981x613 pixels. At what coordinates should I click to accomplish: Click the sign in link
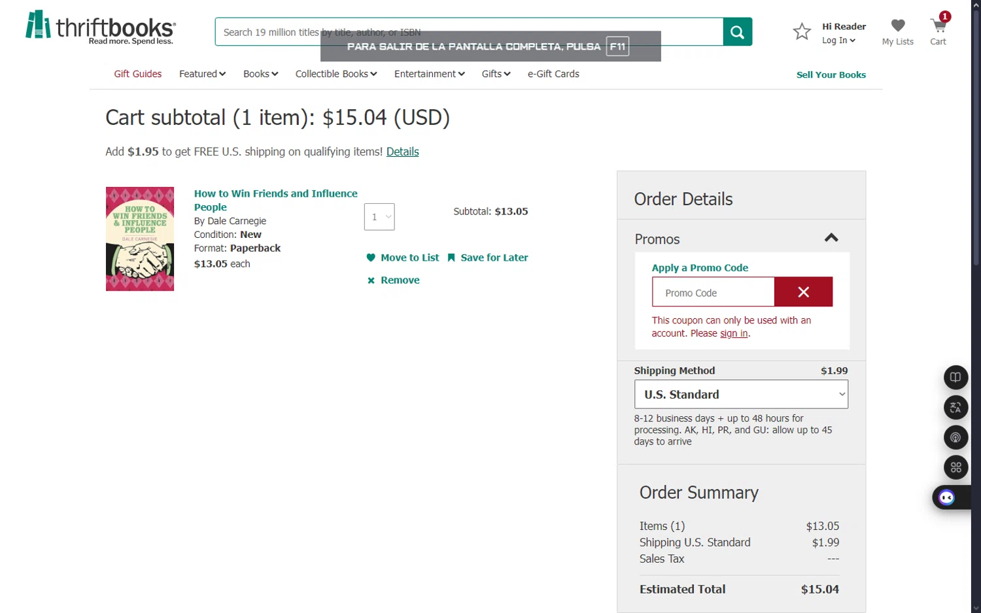[734, 333]
